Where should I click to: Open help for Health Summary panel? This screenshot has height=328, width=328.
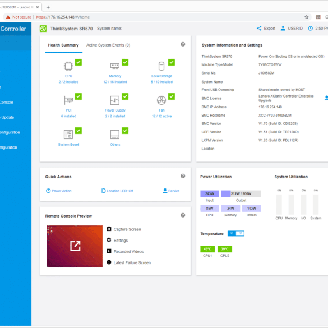coord(183,44)
